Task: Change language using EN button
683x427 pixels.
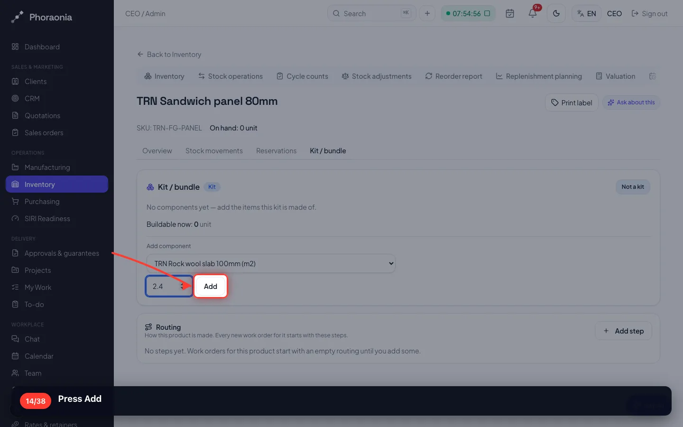Action: (587, 13)
